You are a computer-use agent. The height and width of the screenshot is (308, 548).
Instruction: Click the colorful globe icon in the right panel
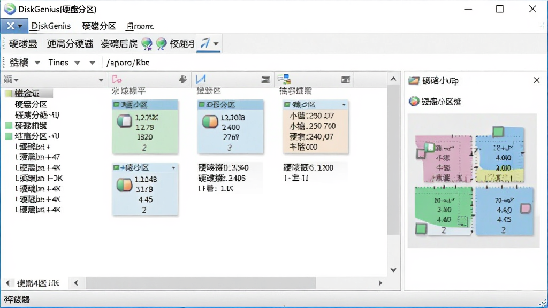[414, 102]
